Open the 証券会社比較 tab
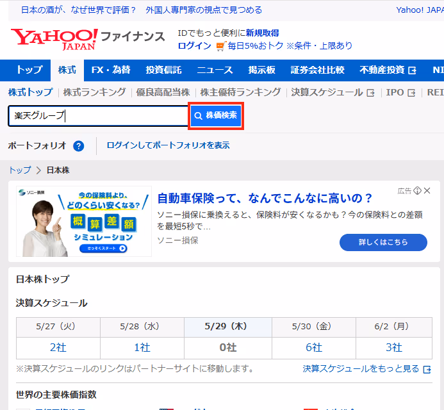This screenshot has width=444, height=410. click(317, 70)
